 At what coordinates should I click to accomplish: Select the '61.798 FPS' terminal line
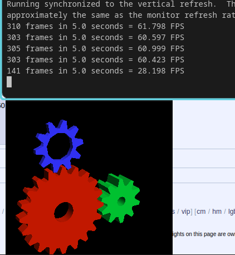(95, 26)
